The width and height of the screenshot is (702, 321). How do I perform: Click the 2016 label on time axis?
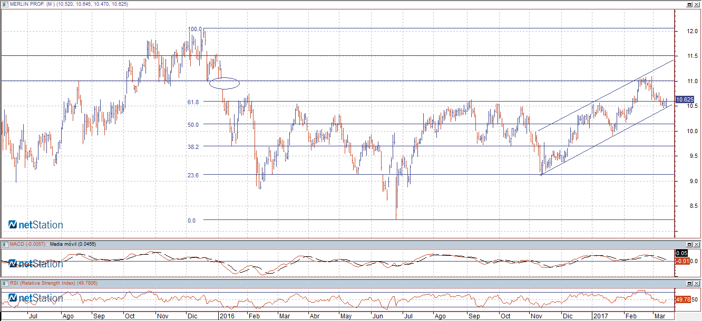pos(227,316)
